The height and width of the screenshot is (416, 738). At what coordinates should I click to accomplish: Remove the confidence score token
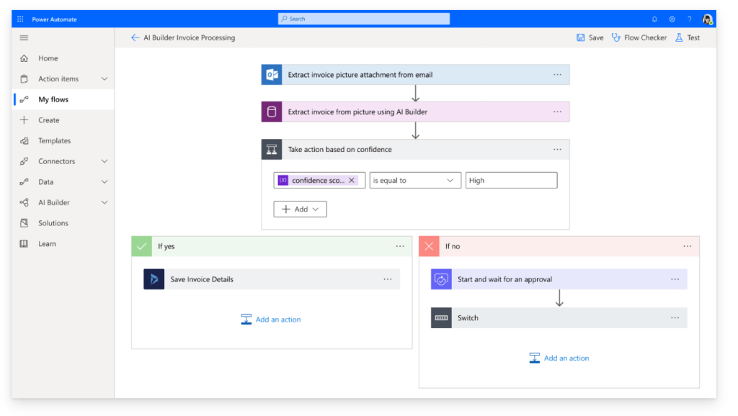click(352, 181)
